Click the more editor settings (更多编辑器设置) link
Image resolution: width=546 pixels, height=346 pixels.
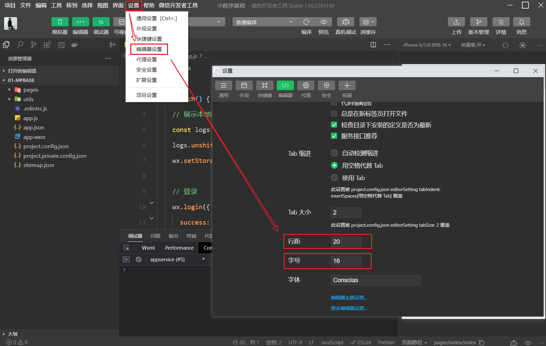coord(349,308)
